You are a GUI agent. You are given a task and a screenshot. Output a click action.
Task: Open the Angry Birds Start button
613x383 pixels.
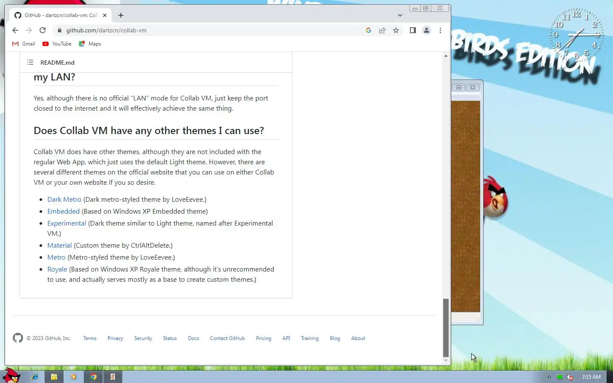pos(11,376)
